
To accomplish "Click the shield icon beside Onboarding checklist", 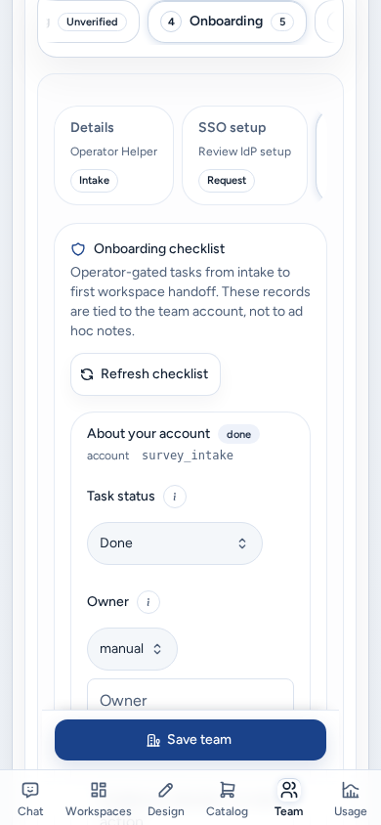I will (78, 249).
